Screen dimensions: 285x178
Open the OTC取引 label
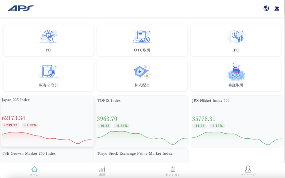(142, 50)
